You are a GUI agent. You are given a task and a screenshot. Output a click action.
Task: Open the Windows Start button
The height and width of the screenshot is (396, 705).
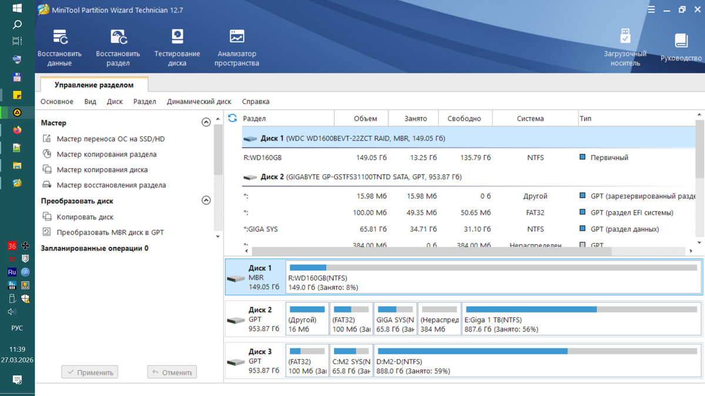pyautogui.click(x=17, y=8)
